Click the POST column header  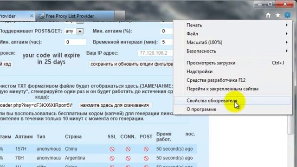coord(146,137)
